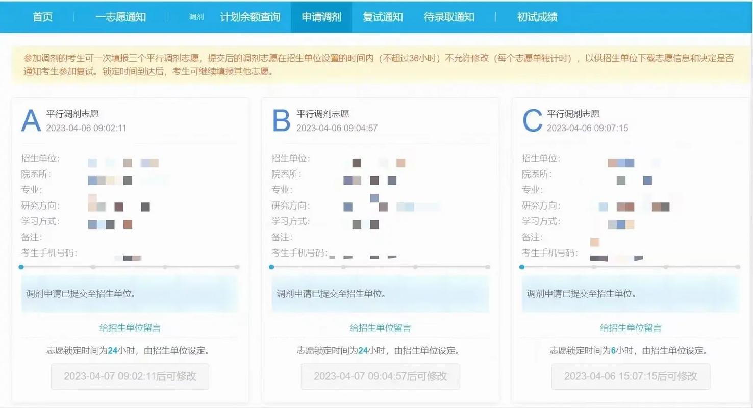Viewport: 753px width, 408px height.
Task: Click 给招生单位留言 link in card A
Action: click(130, 328)
